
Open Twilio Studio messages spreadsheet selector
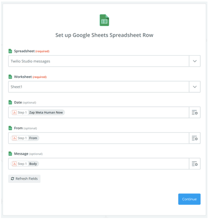(x=99, y=61)
